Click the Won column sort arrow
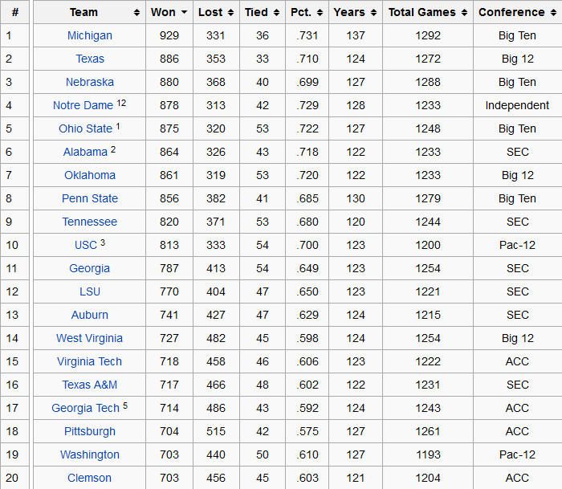 point(184,13)
